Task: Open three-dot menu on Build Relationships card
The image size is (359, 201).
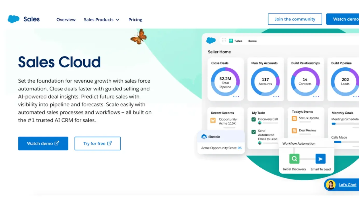Action: (x=316, y=97)
